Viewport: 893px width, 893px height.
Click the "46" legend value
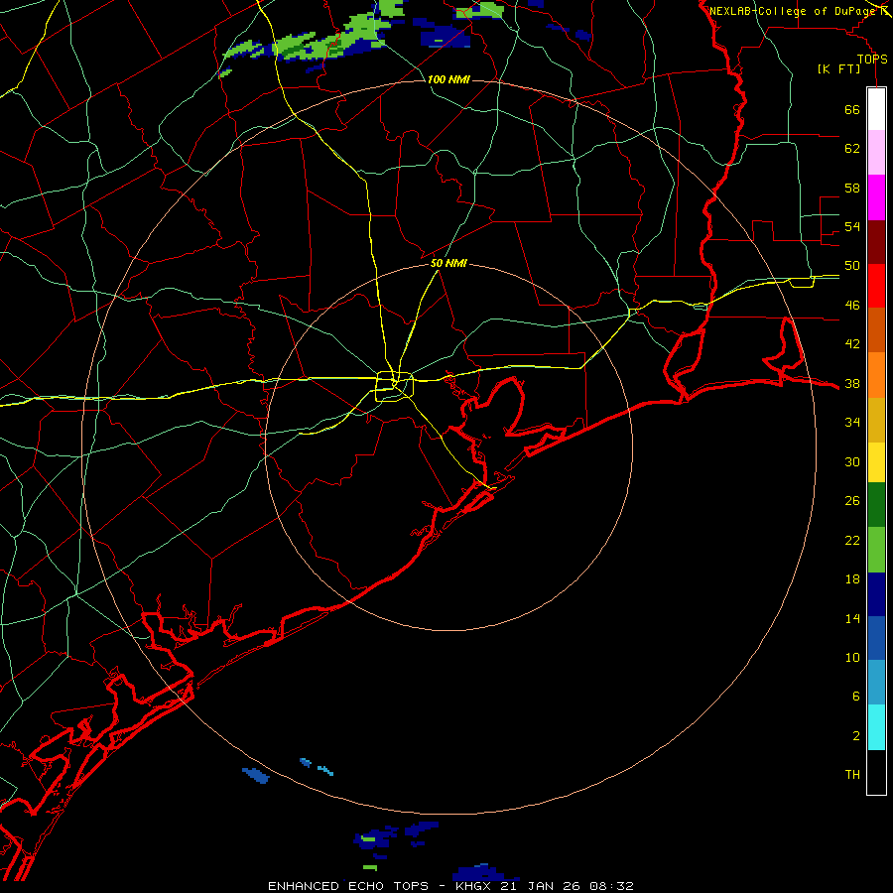point(852,306)
